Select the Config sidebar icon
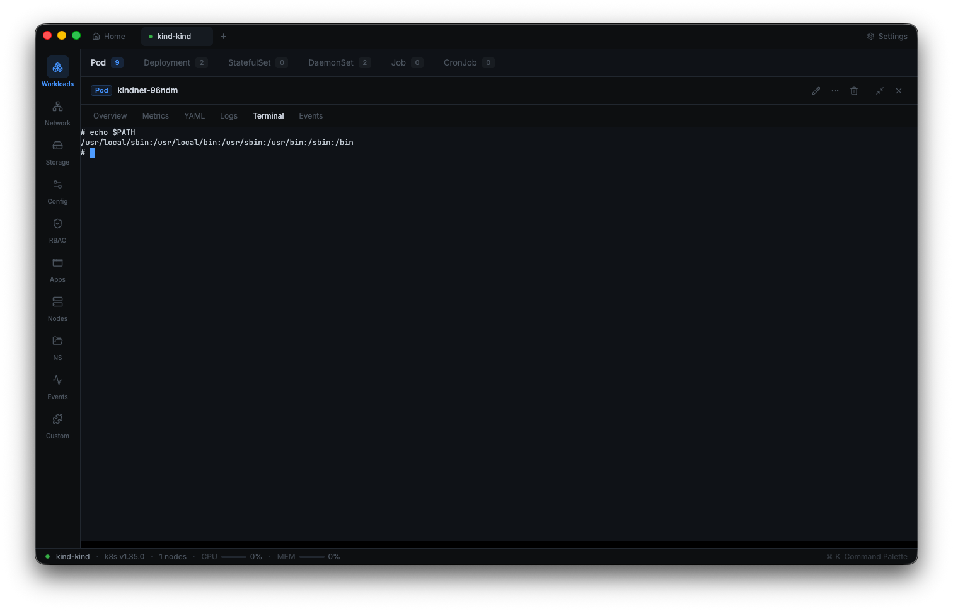 click(x=57, y=192)
